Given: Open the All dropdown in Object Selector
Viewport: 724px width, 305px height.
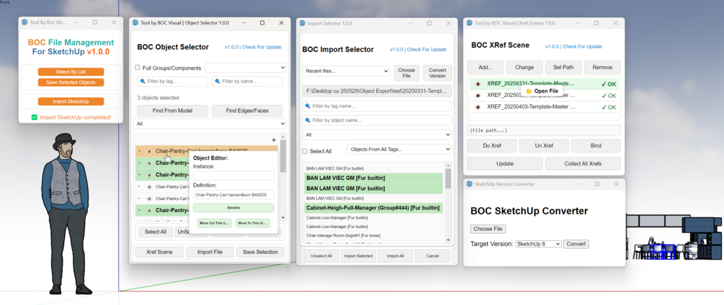Looking at the screenshot, I should [x=210, y=124].
